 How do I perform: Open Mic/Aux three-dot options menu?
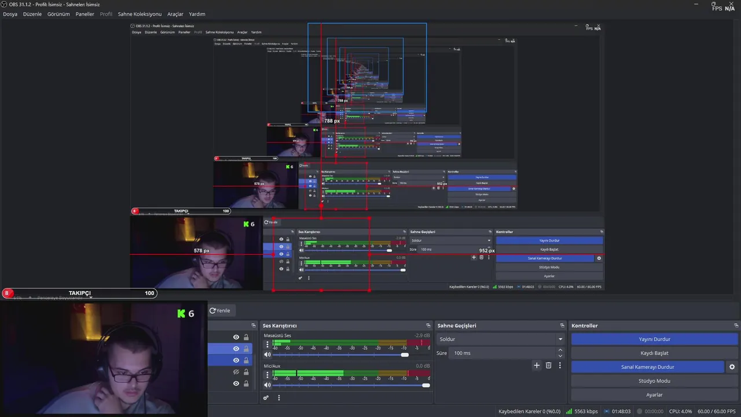click(267, 375)
